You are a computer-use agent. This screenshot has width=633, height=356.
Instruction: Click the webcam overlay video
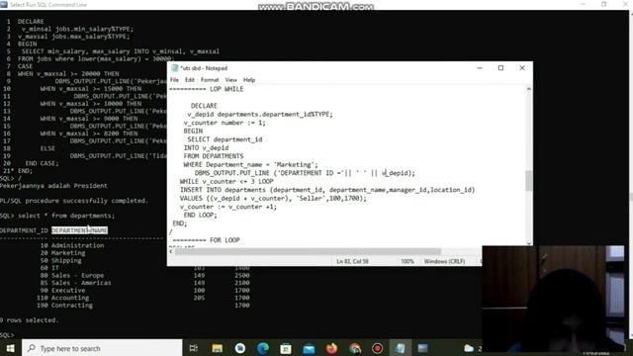click(x=554, y=299)
